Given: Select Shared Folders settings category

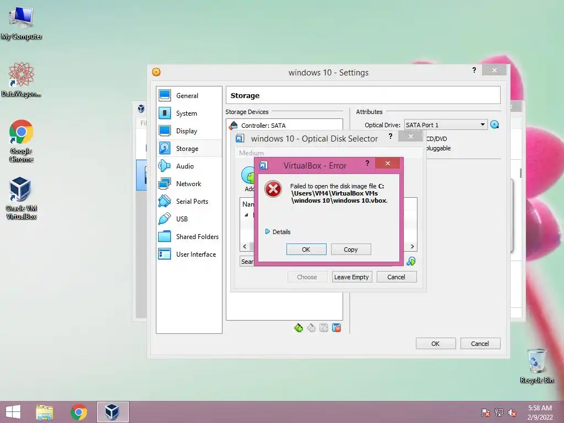Looking at the screenshot, I should pyautogui.click(x=189, y=237).
